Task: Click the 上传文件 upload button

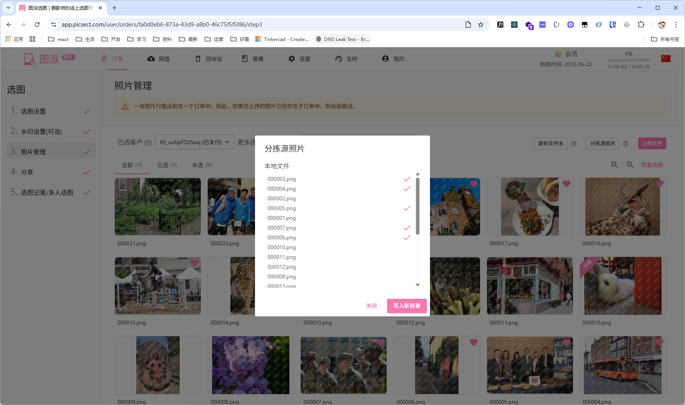Action: (x=652, y=143)
